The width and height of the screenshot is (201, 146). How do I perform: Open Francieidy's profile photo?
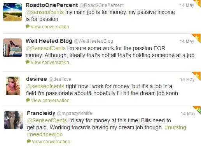[x=14, y=120]
